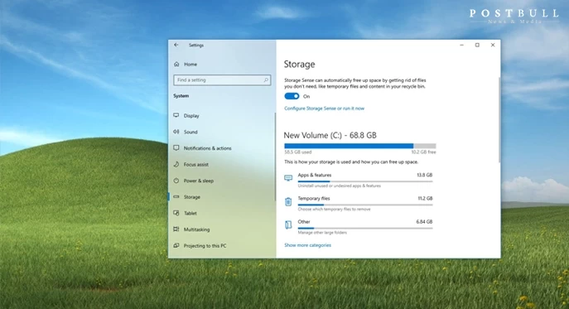Click the 11.2 GB value
Viewport: 569px width, 309px height.
425,198
